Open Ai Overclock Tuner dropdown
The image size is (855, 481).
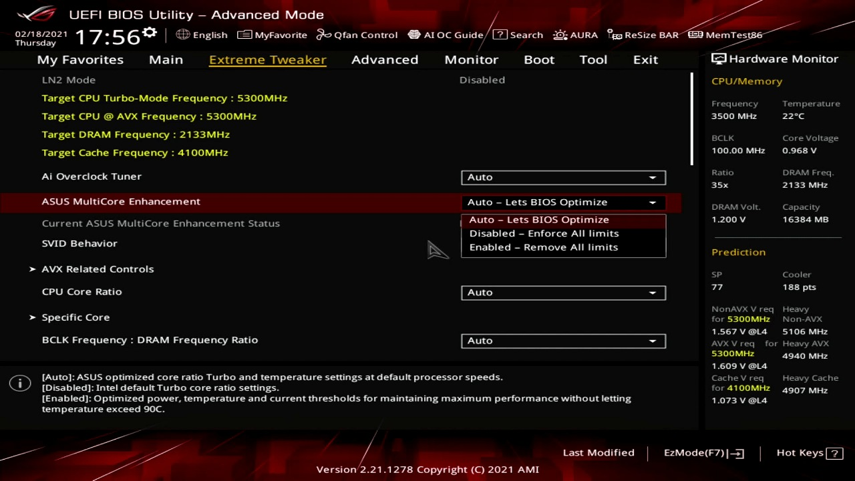[x=563, y=177]
